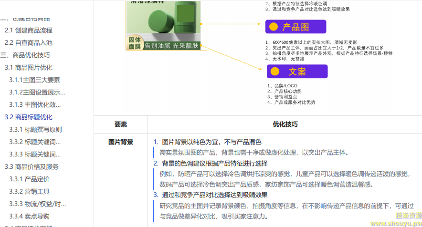
Task: Go to 3.3.1 标题撰写原则
Action: pos(35,129)
